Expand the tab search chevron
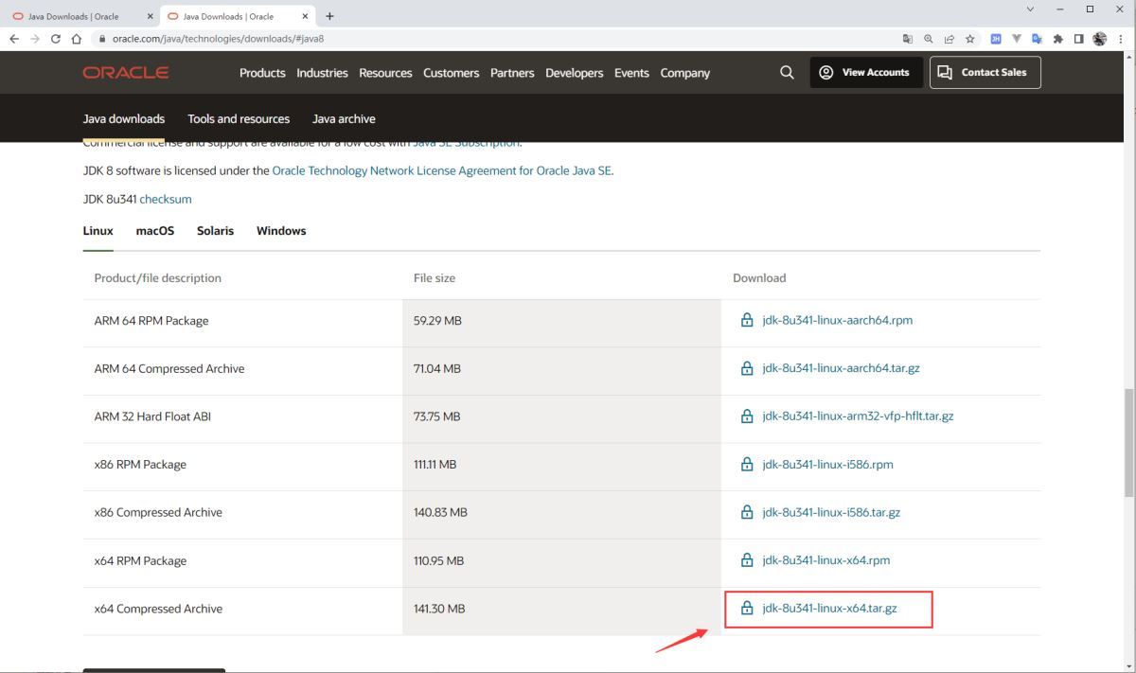1136x673 pixels. click(1031, 9)
